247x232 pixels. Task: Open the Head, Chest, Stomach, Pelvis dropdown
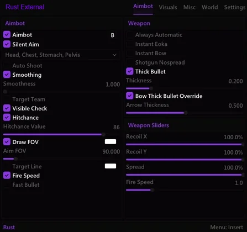(61, 55)
